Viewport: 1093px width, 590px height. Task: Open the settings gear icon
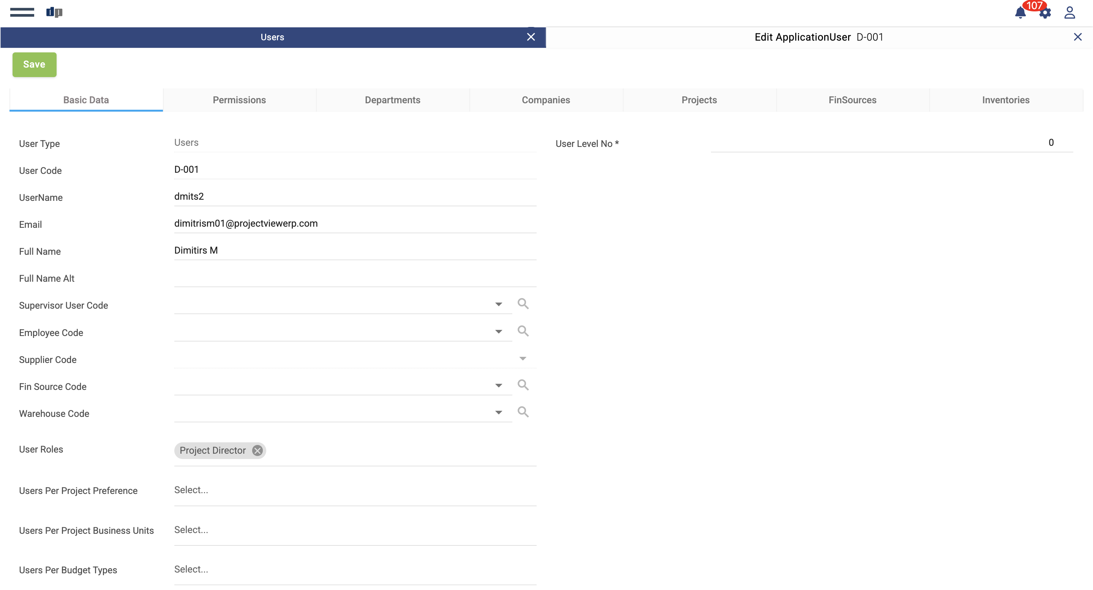point(1045,14)
